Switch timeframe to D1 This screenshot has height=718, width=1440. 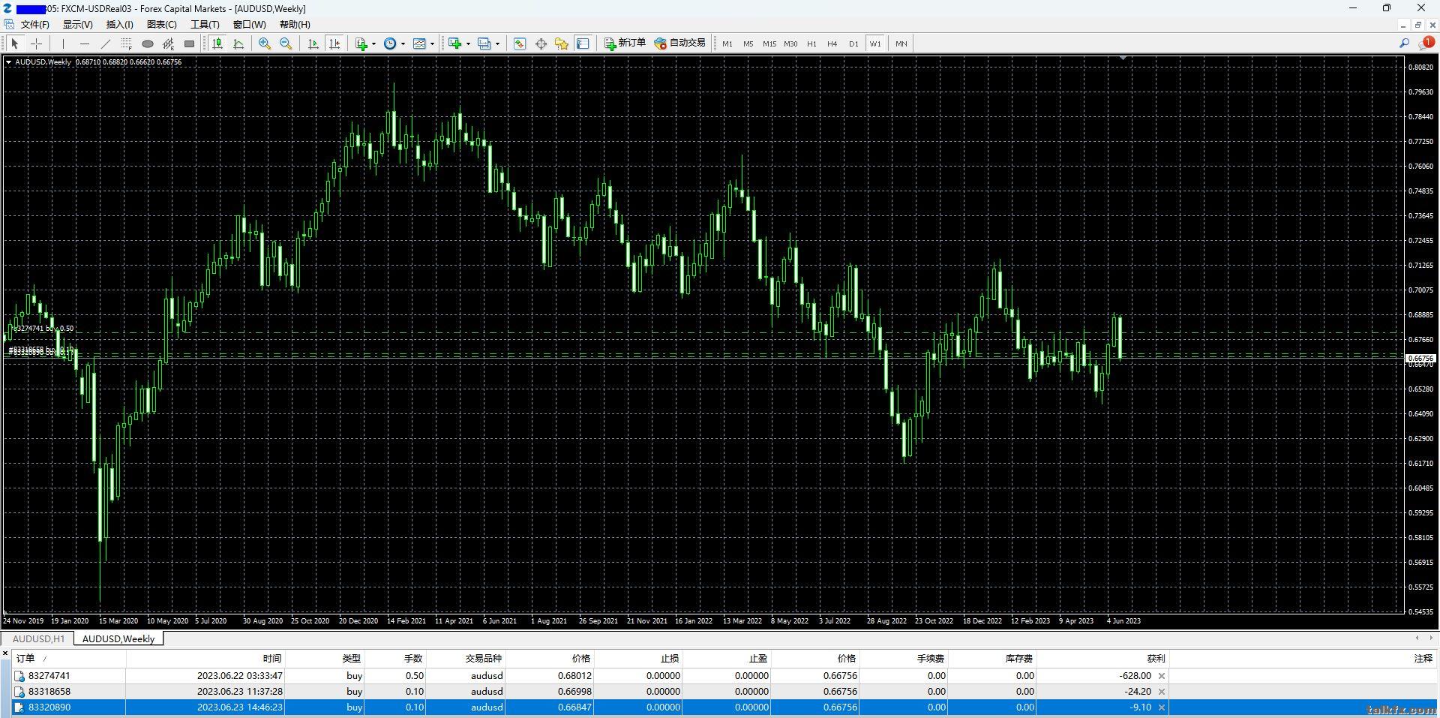853,44
